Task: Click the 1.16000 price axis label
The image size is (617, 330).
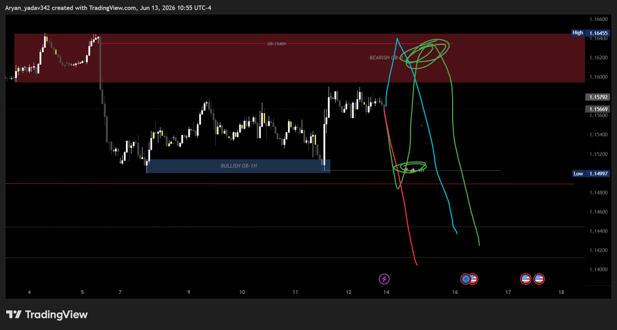Action: 598,77
